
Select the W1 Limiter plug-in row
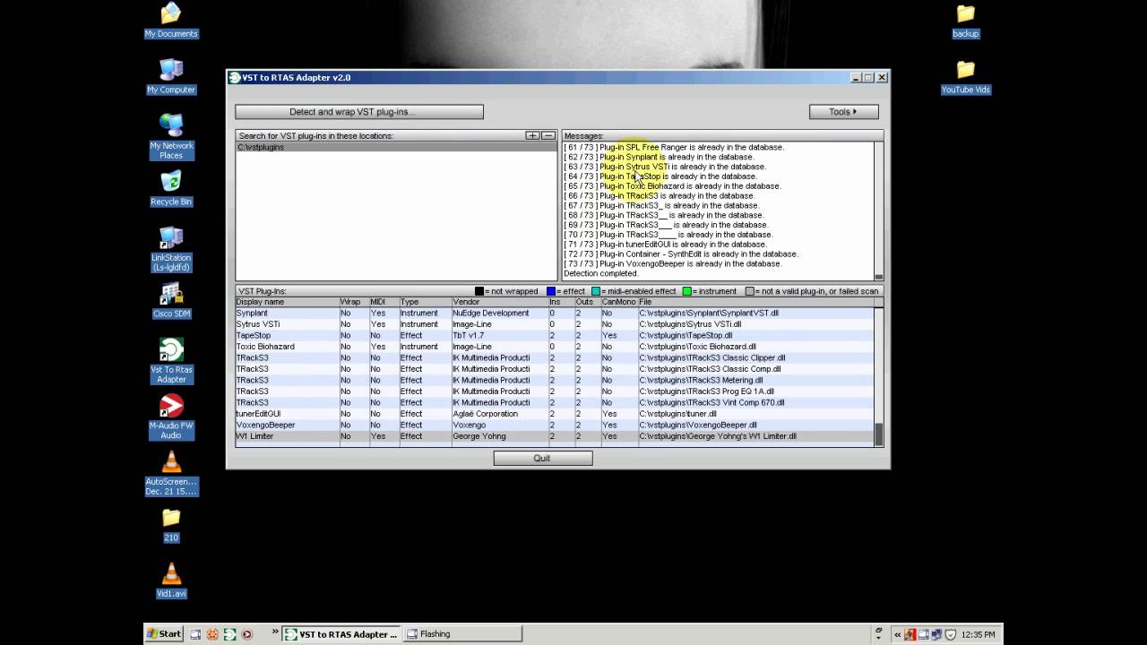tap(555, 436)
